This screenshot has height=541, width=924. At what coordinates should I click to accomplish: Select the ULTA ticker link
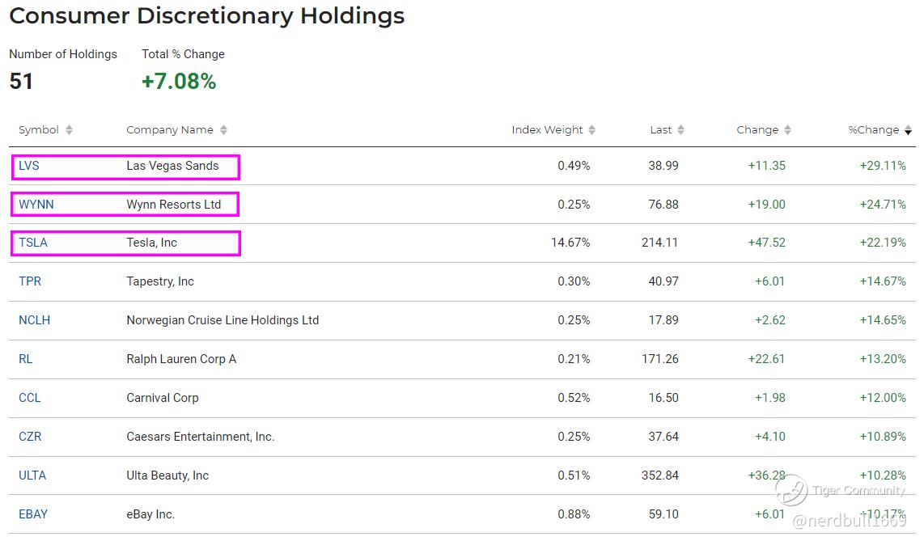[x=32, y=475]
